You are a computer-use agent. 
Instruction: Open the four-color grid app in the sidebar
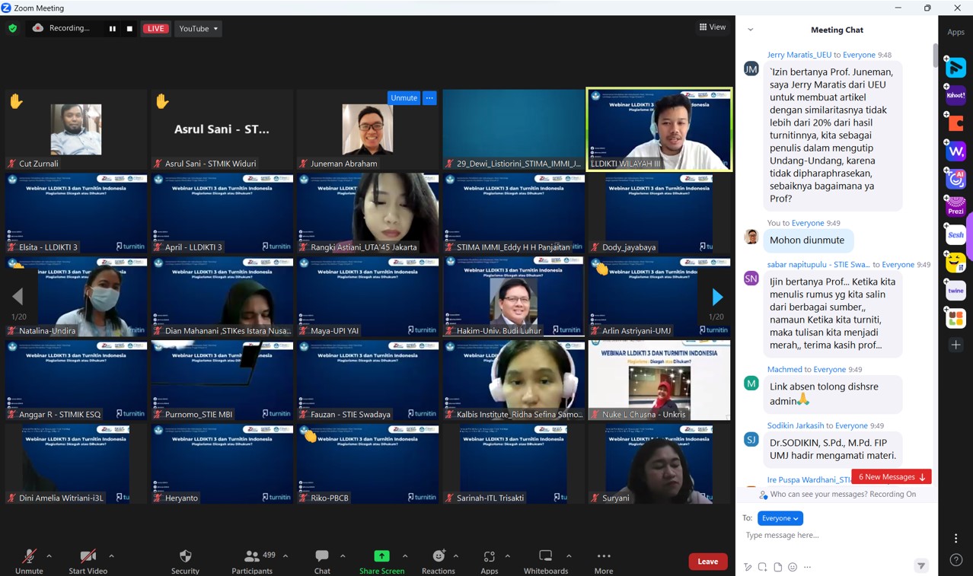point(955,319)
